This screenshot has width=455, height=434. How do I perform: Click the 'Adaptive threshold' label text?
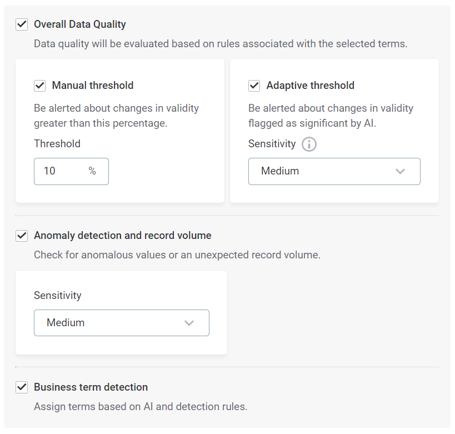click(310, 86)
